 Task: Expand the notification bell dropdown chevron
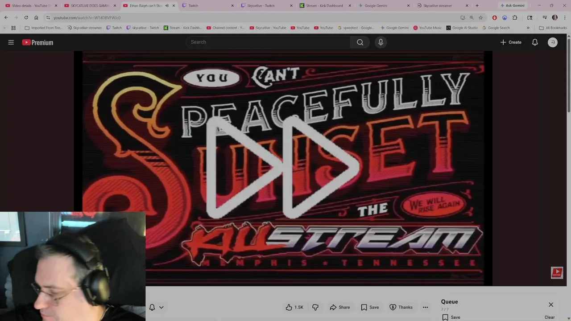(161, 307)
